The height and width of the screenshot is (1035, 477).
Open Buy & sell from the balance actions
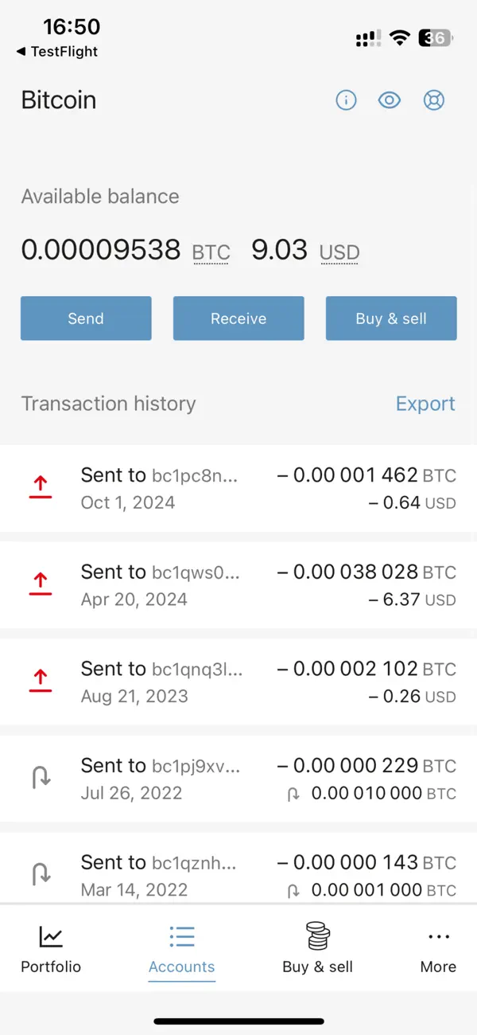coord(390,318)
